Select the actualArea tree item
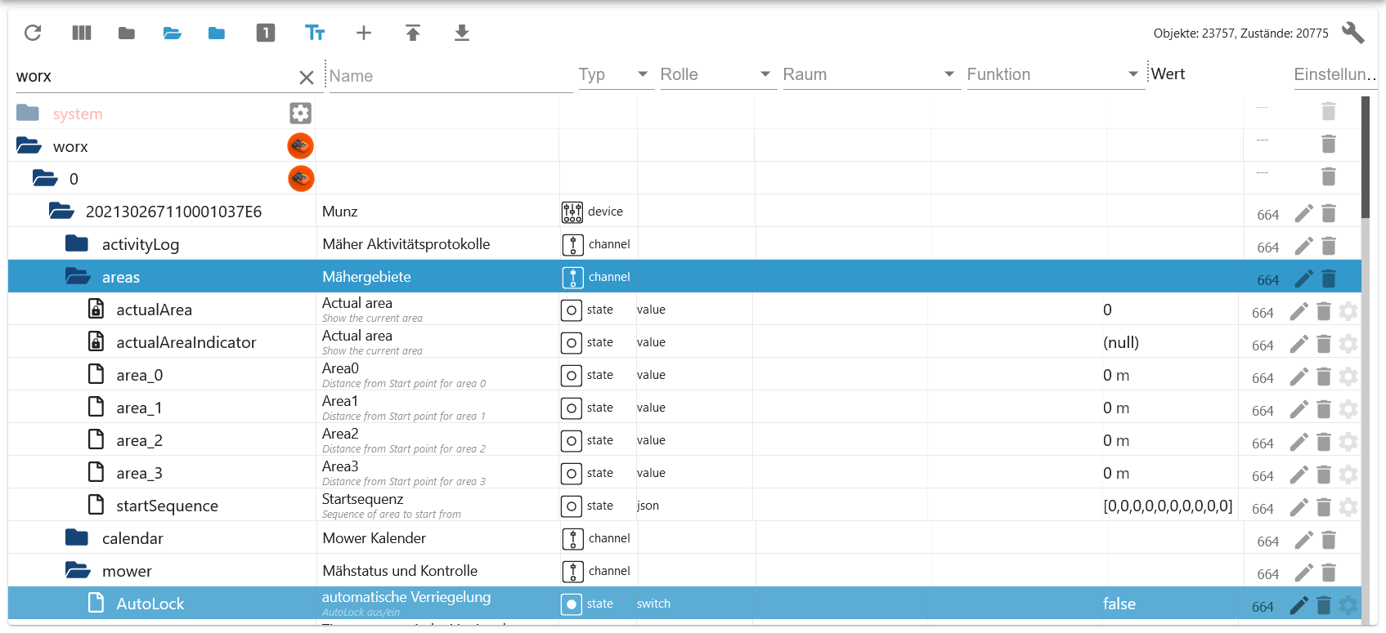Image resolution: width=1386 pixels, height=633 pixels. 154,310
